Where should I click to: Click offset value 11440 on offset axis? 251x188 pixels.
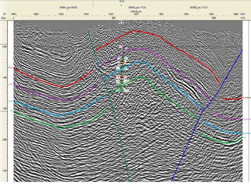(243, 18)
